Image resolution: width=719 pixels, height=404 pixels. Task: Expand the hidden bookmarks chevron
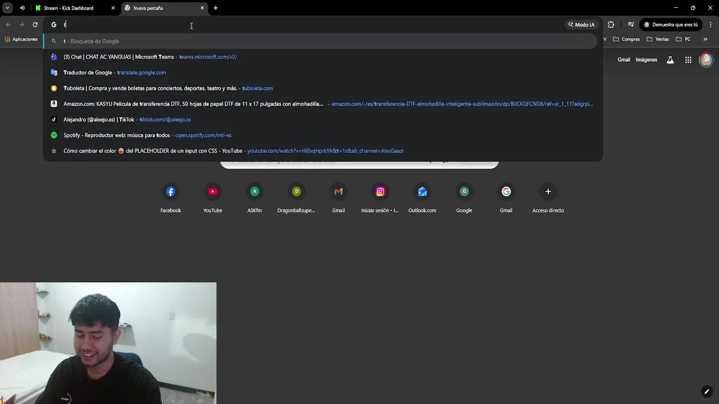click(706, 39)
